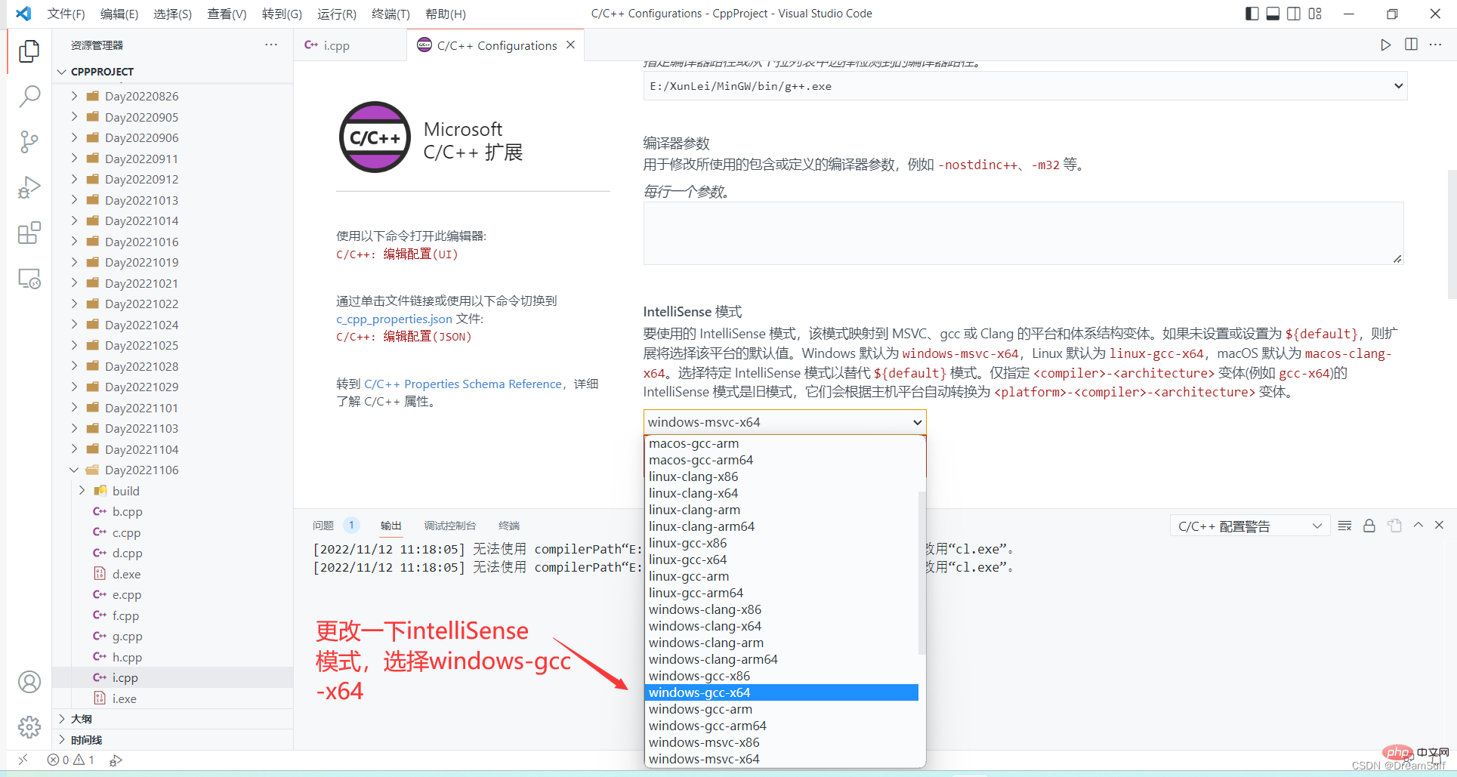The image size is (1457, 777).
Task: Click the IntelliSense mode list scrollbar
Action: coord(921,572)
